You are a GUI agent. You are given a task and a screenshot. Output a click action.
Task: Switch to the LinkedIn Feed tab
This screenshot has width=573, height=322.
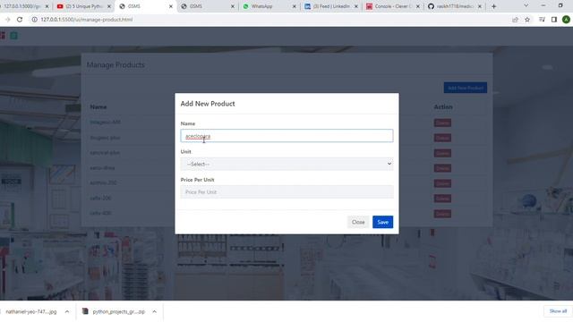[331, 6]
